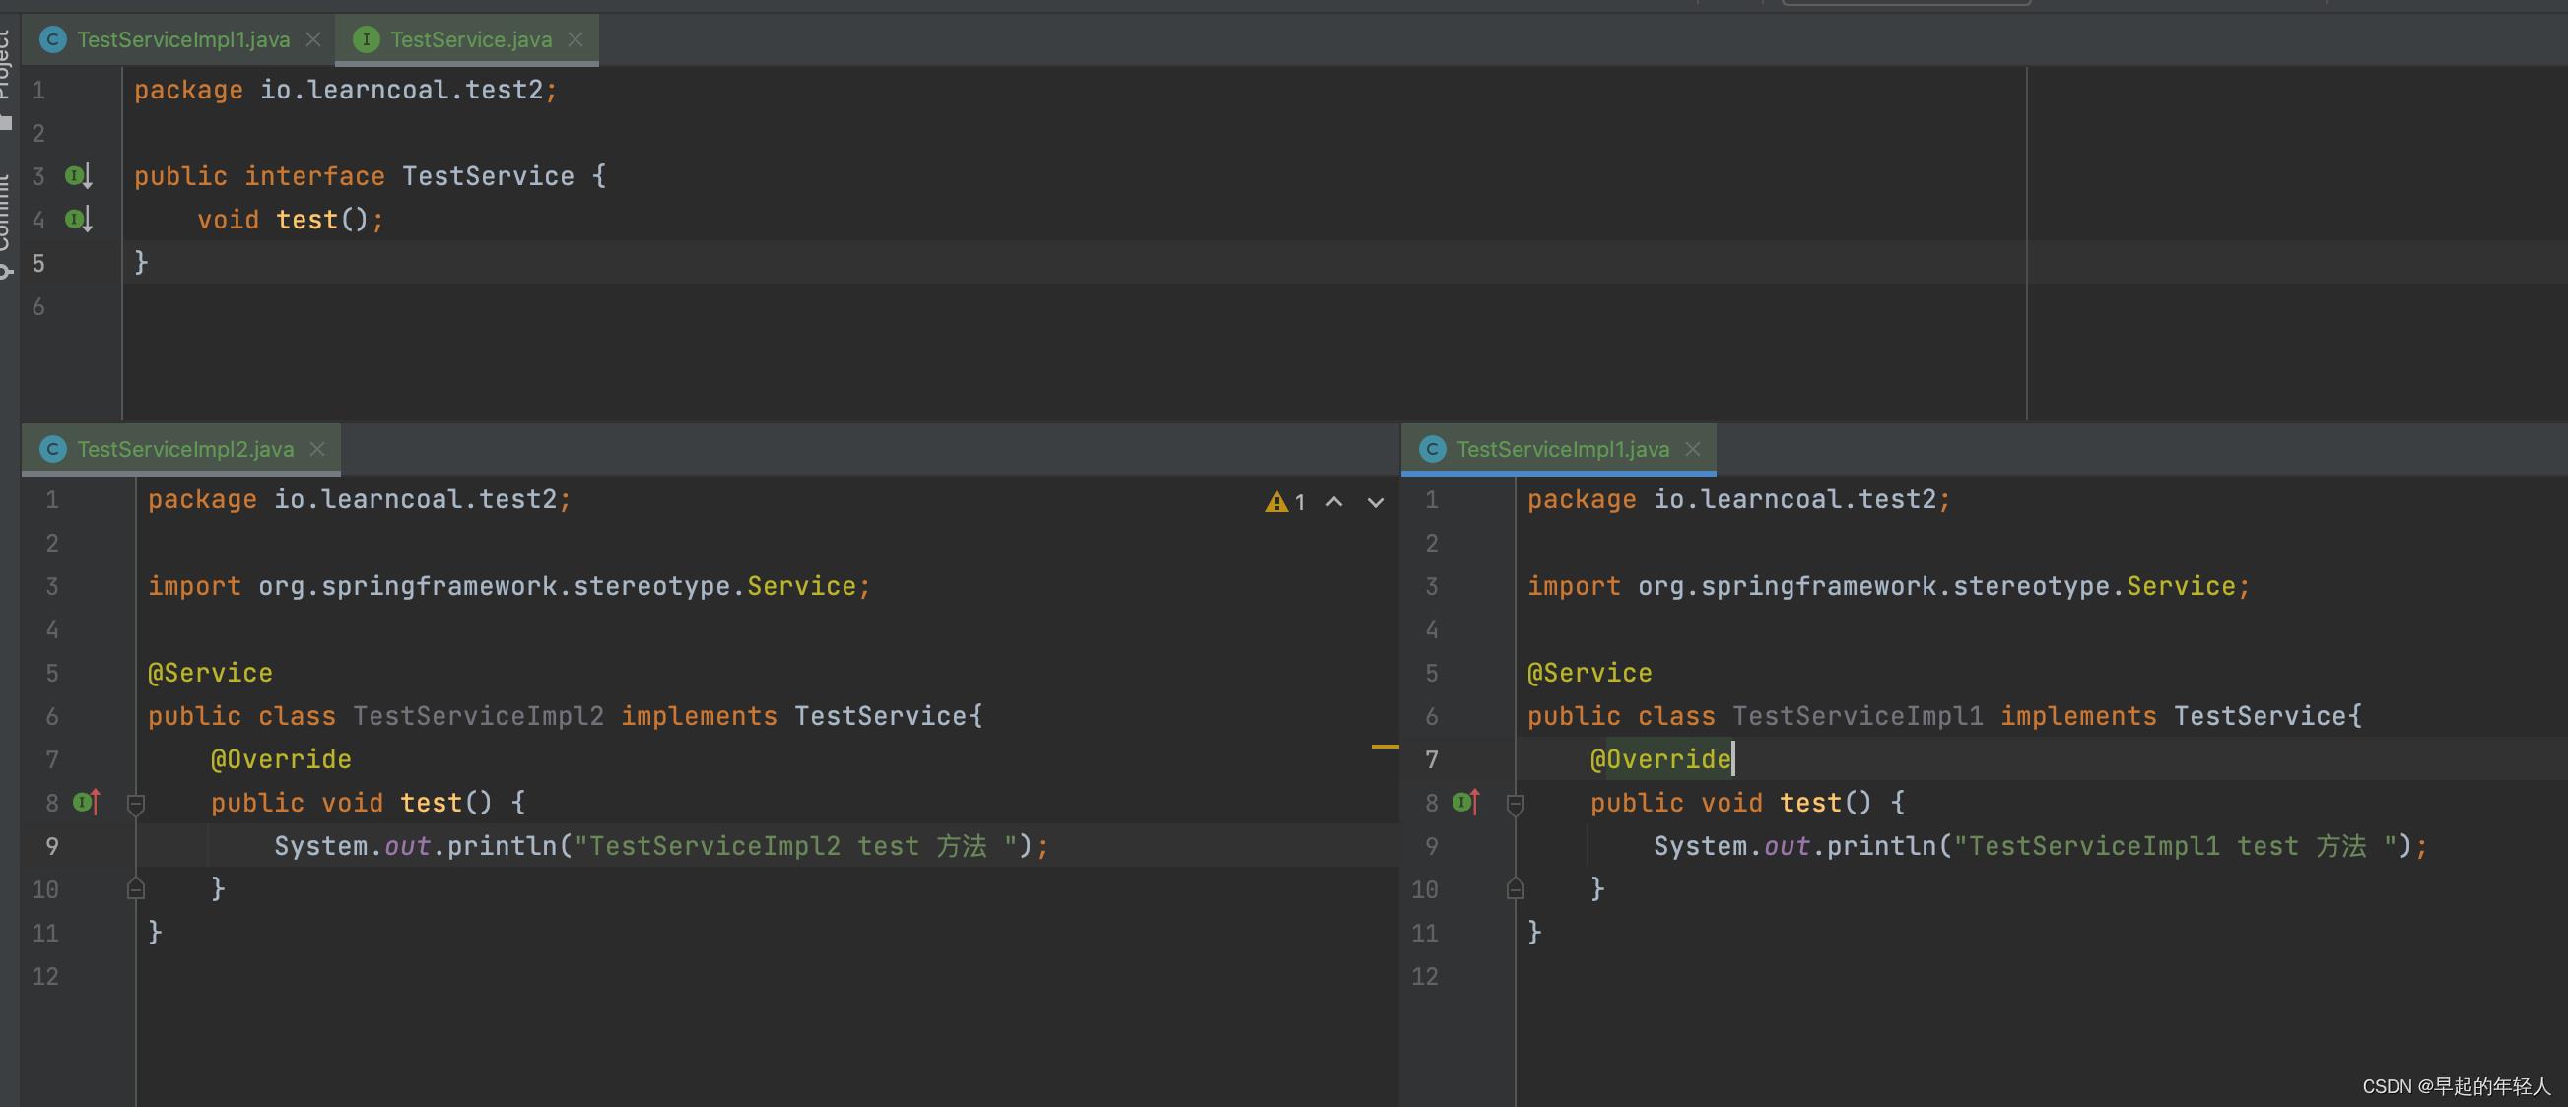Click the void test() declaration in the TestService interface
2568x1107 pixels.
(x=290, y=220)
